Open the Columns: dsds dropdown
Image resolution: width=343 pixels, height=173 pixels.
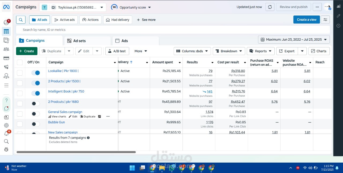[x=192, y=51]
